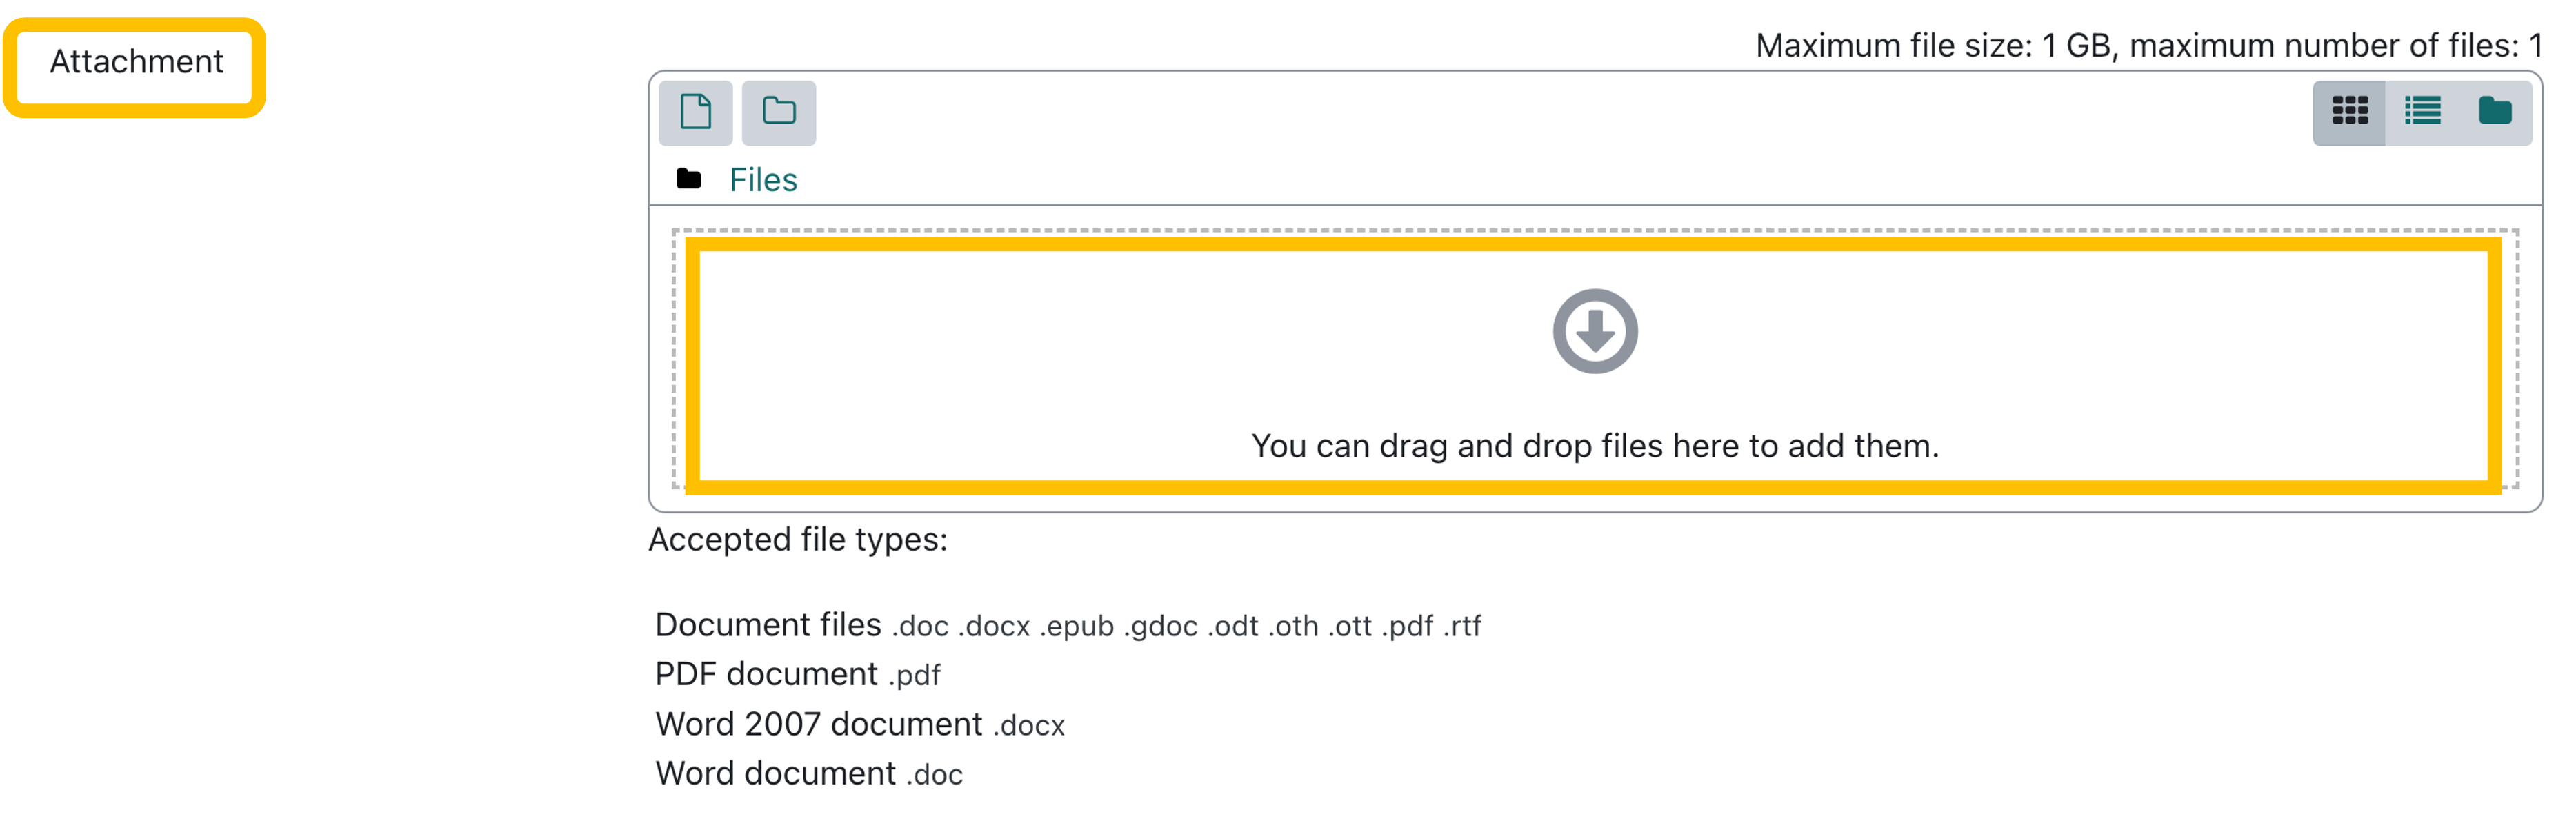Image resolution: width=2576 pixels, height=828 pixels.
Task: Click the .epub extension in Document files
Action: pos(1077,627)
